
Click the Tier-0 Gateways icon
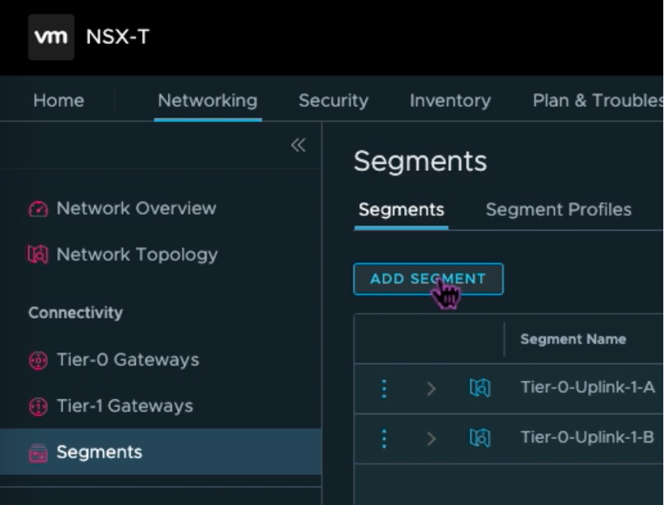(38, 360)
